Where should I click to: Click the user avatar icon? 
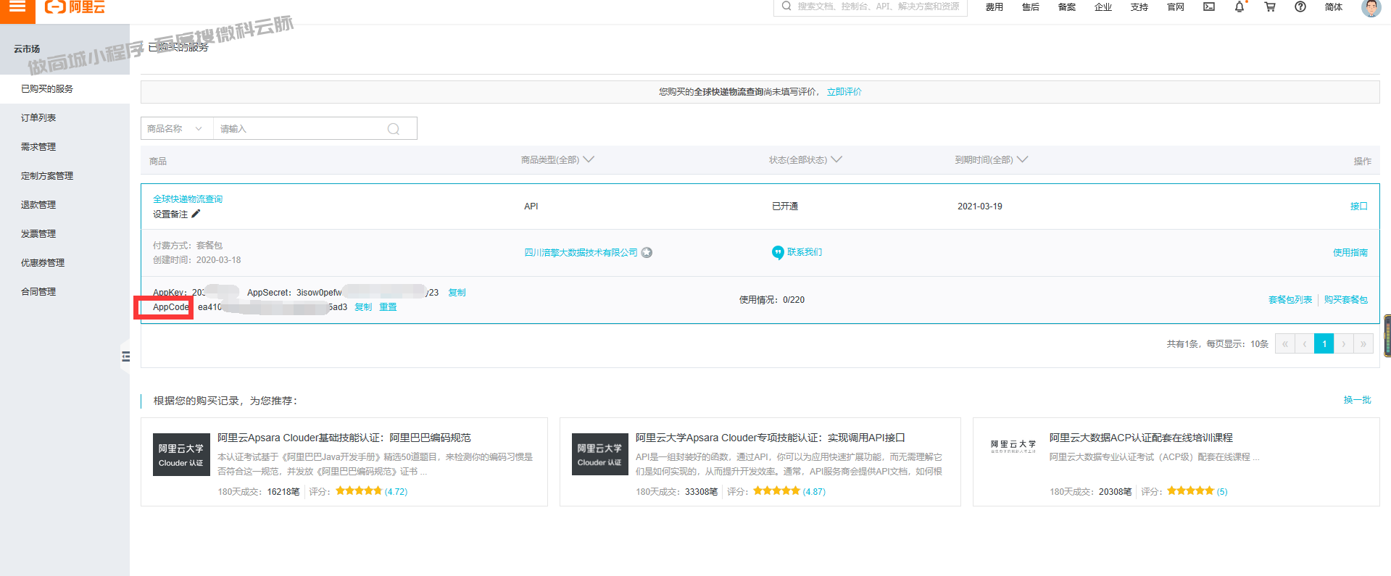[x=1371, y=7]
